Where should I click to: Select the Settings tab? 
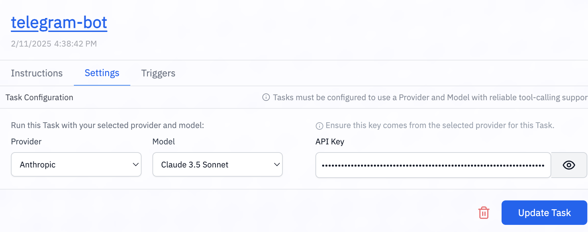pyautogui.click(x=102, y=73)
